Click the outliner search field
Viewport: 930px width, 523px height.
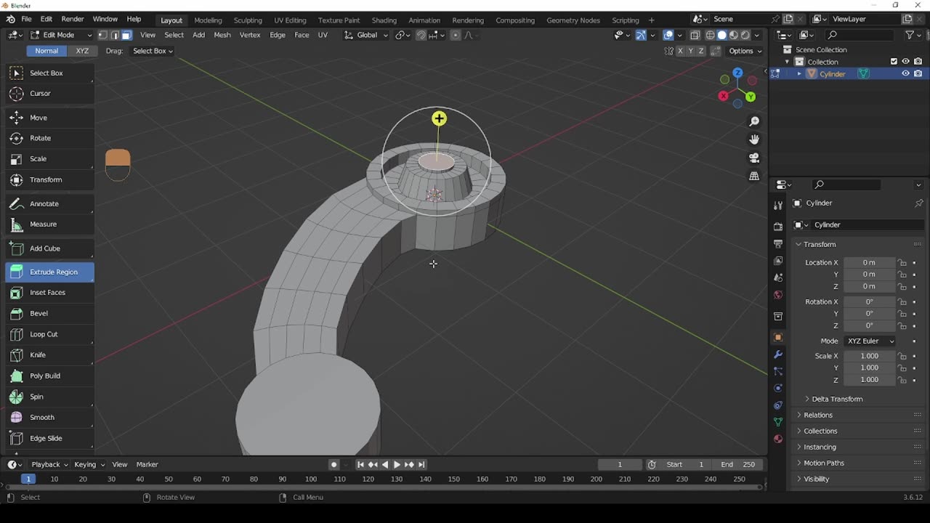[x=860, y=35]
